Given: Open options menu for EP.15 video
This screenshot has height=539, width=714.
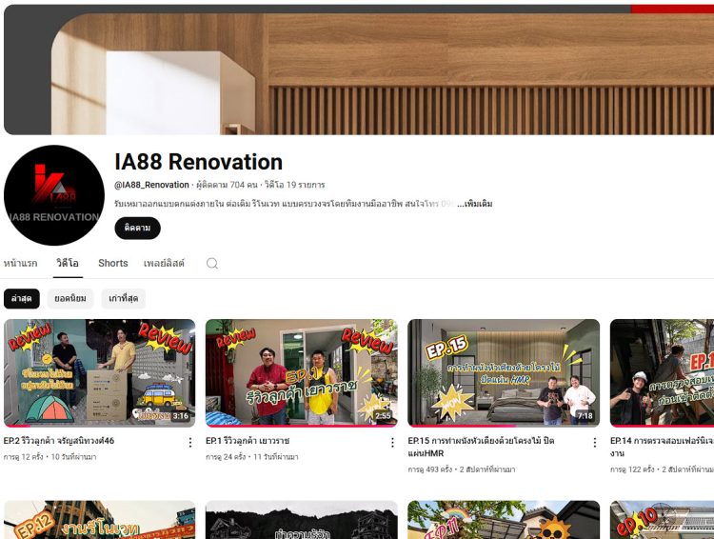Looking at the screenshot, I should [x=595, y=442].
